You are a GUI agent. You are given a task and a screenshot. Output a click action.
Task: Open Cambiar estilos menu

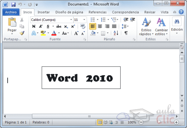161,26
